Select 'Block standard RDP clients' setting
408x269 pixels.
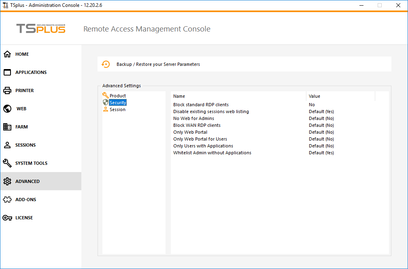tap(201, 105)
